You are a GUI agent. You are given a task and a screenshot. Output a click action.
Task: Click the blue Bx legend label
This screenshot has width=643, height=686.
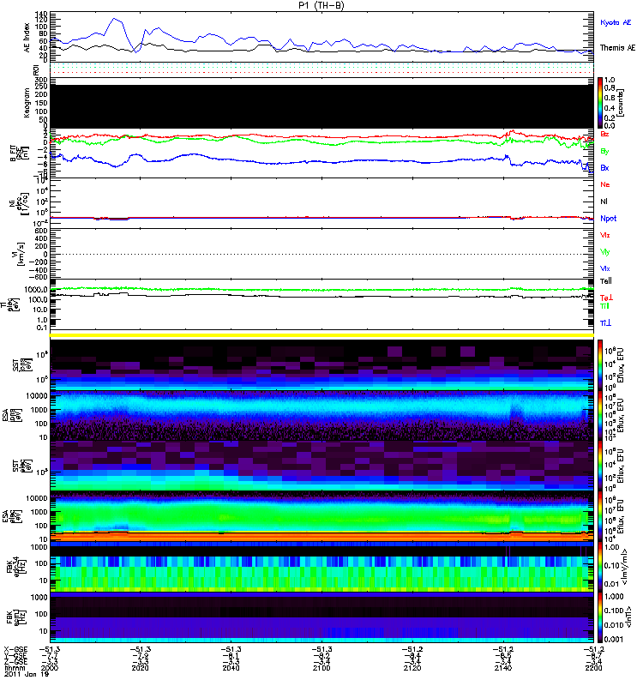pos(604,167)
